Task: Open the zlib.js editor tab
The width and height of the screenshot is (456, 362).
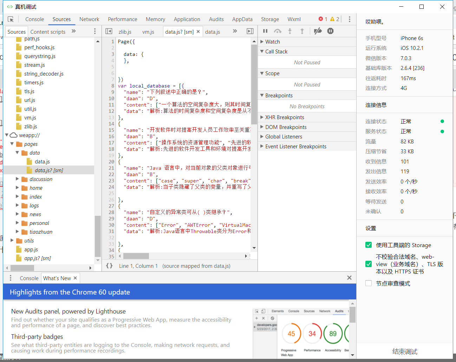Action: (x=125, y=32)
